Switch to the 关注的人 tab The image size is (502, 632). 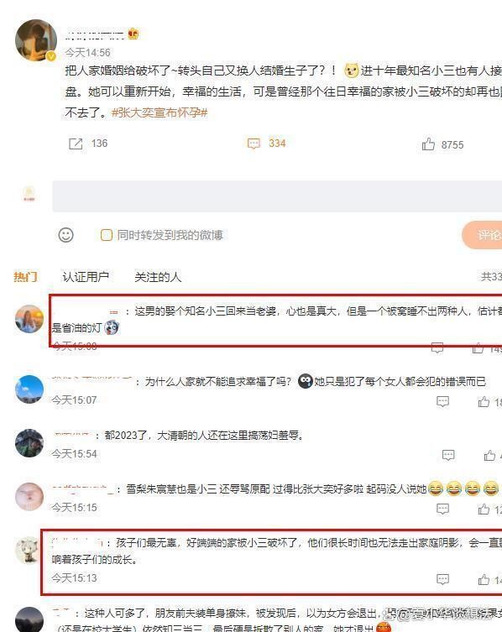[158, 277]
